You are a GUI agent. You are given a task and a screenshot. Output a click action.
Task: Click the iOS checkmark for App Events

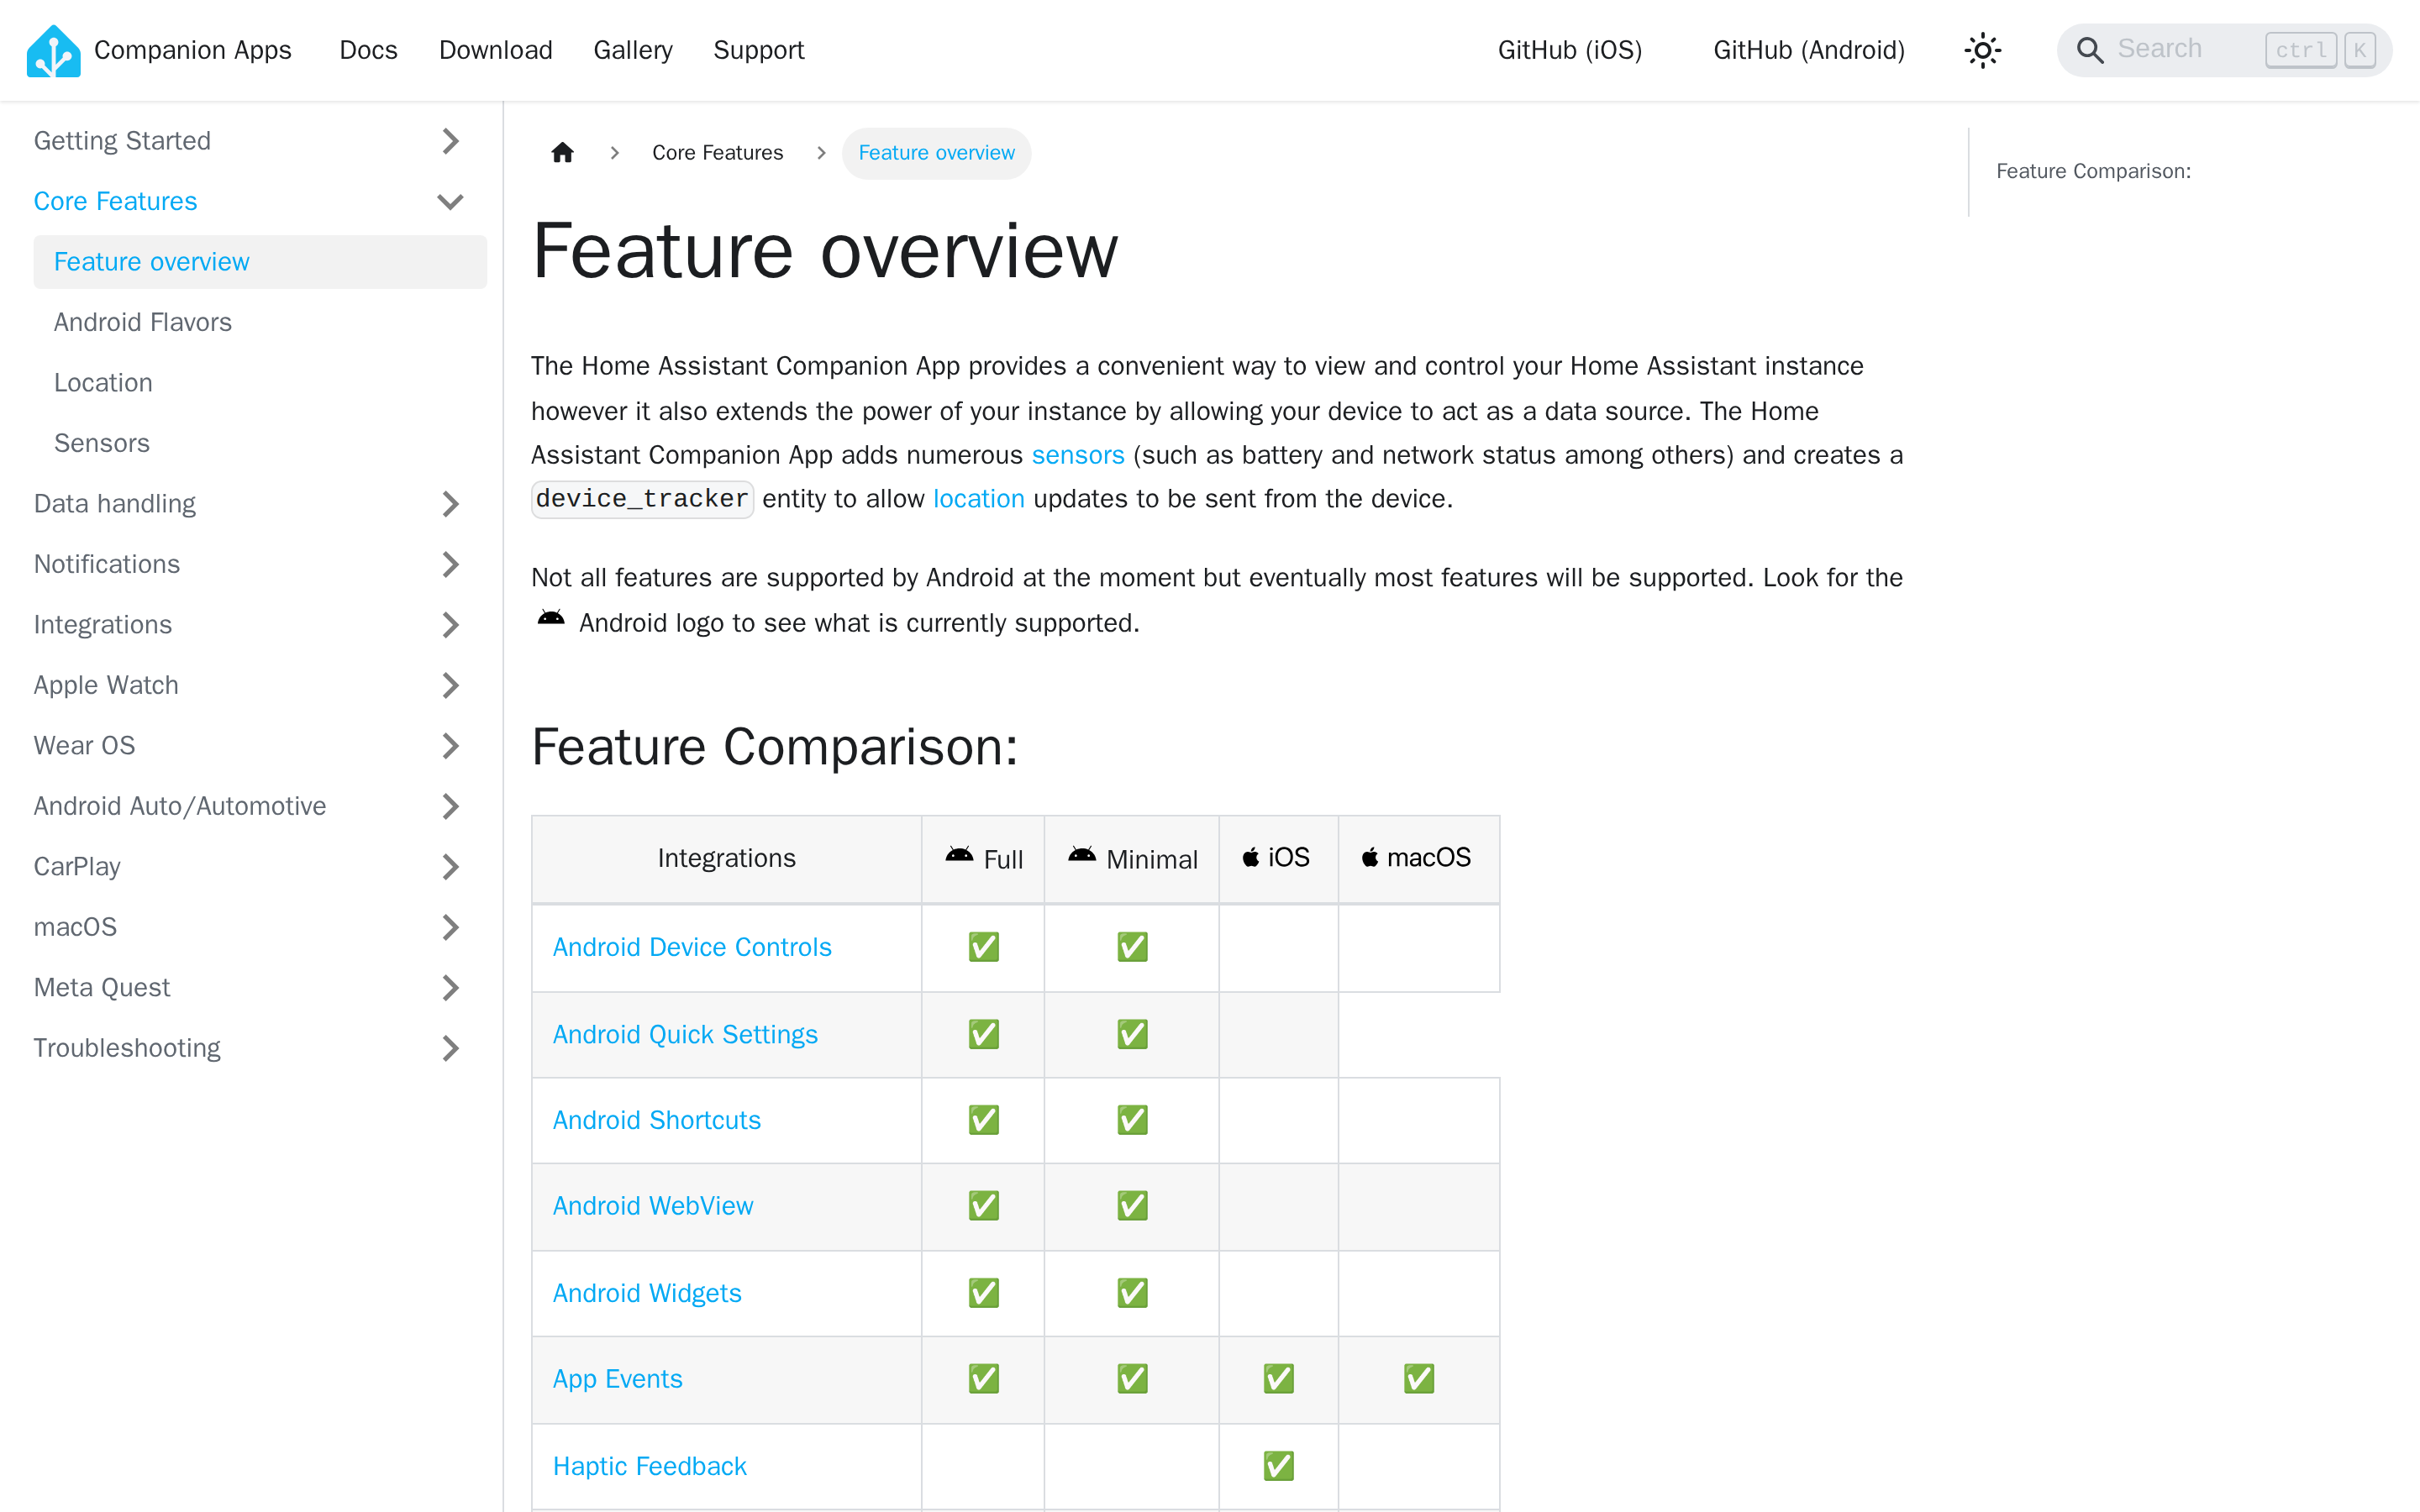coord(1278,1378)
